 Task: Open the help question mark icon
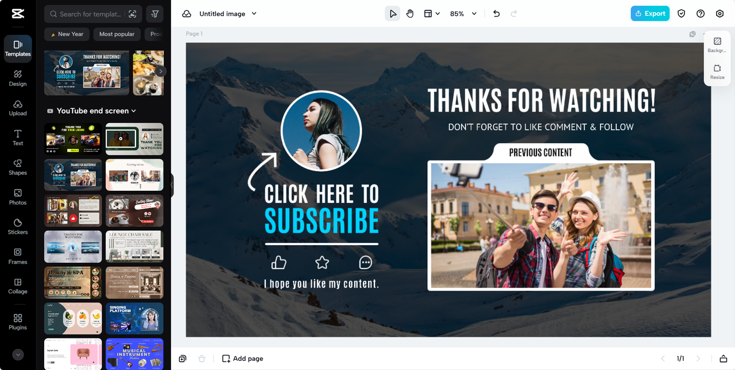[x=701, y=14]
